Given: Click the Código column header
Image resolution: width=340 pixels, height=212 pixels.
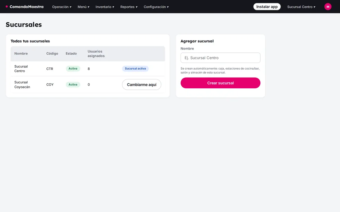Looking at the screenshot, I should point(52,53).
